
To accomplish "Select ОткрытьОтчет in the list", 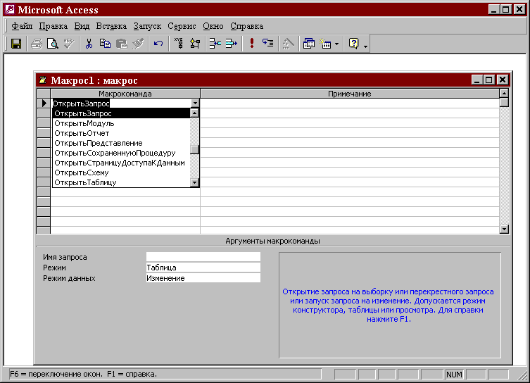I will coord(122,133).
